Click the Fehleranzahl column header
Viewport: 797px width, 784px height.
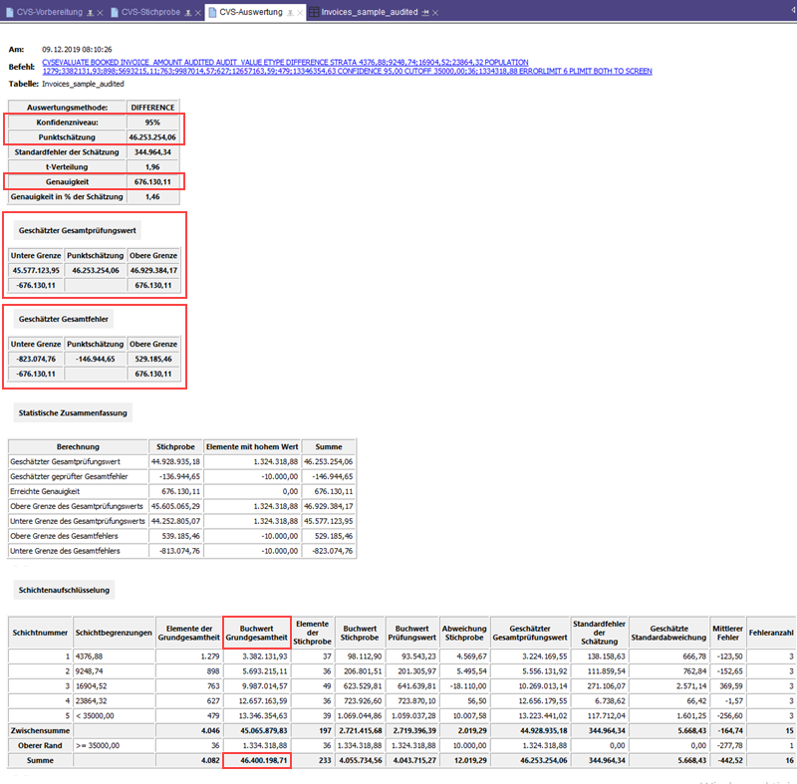(x=771, y=631)
